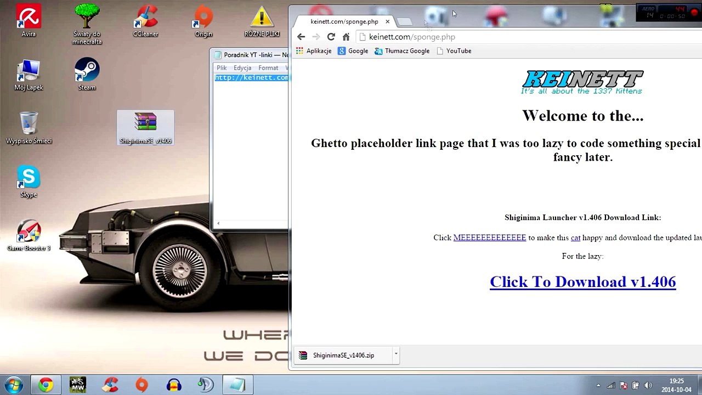Go to the Chrome home page
The image size is (702, 395).
(x=346, y=37)
